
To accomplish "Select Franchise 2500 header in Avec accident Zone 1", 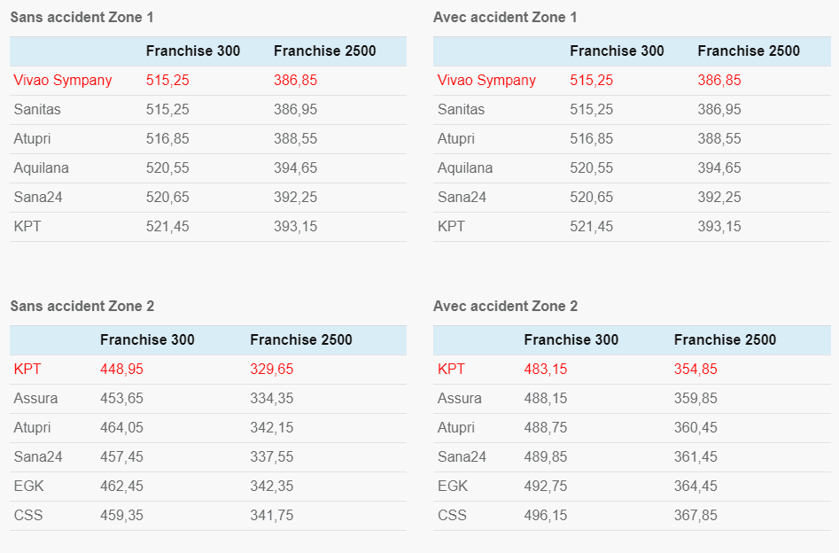I will pyautogui.click(x=749, y=51).
